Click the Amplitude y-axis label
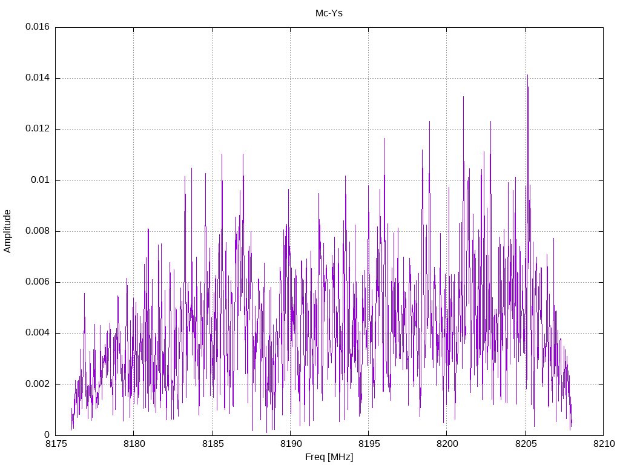The height and width of the screenshot is (465, 620). click(7, 231)
